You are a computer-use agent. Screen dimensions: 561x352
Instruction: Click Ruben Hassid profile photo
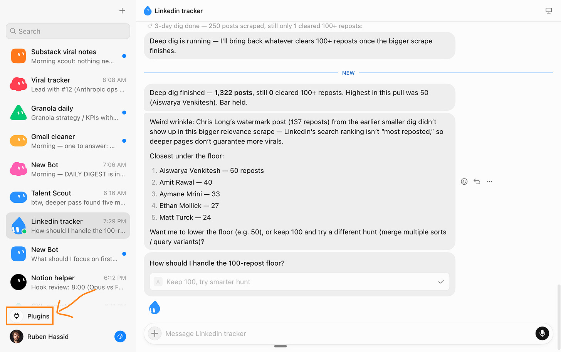[x=17, y=337]
